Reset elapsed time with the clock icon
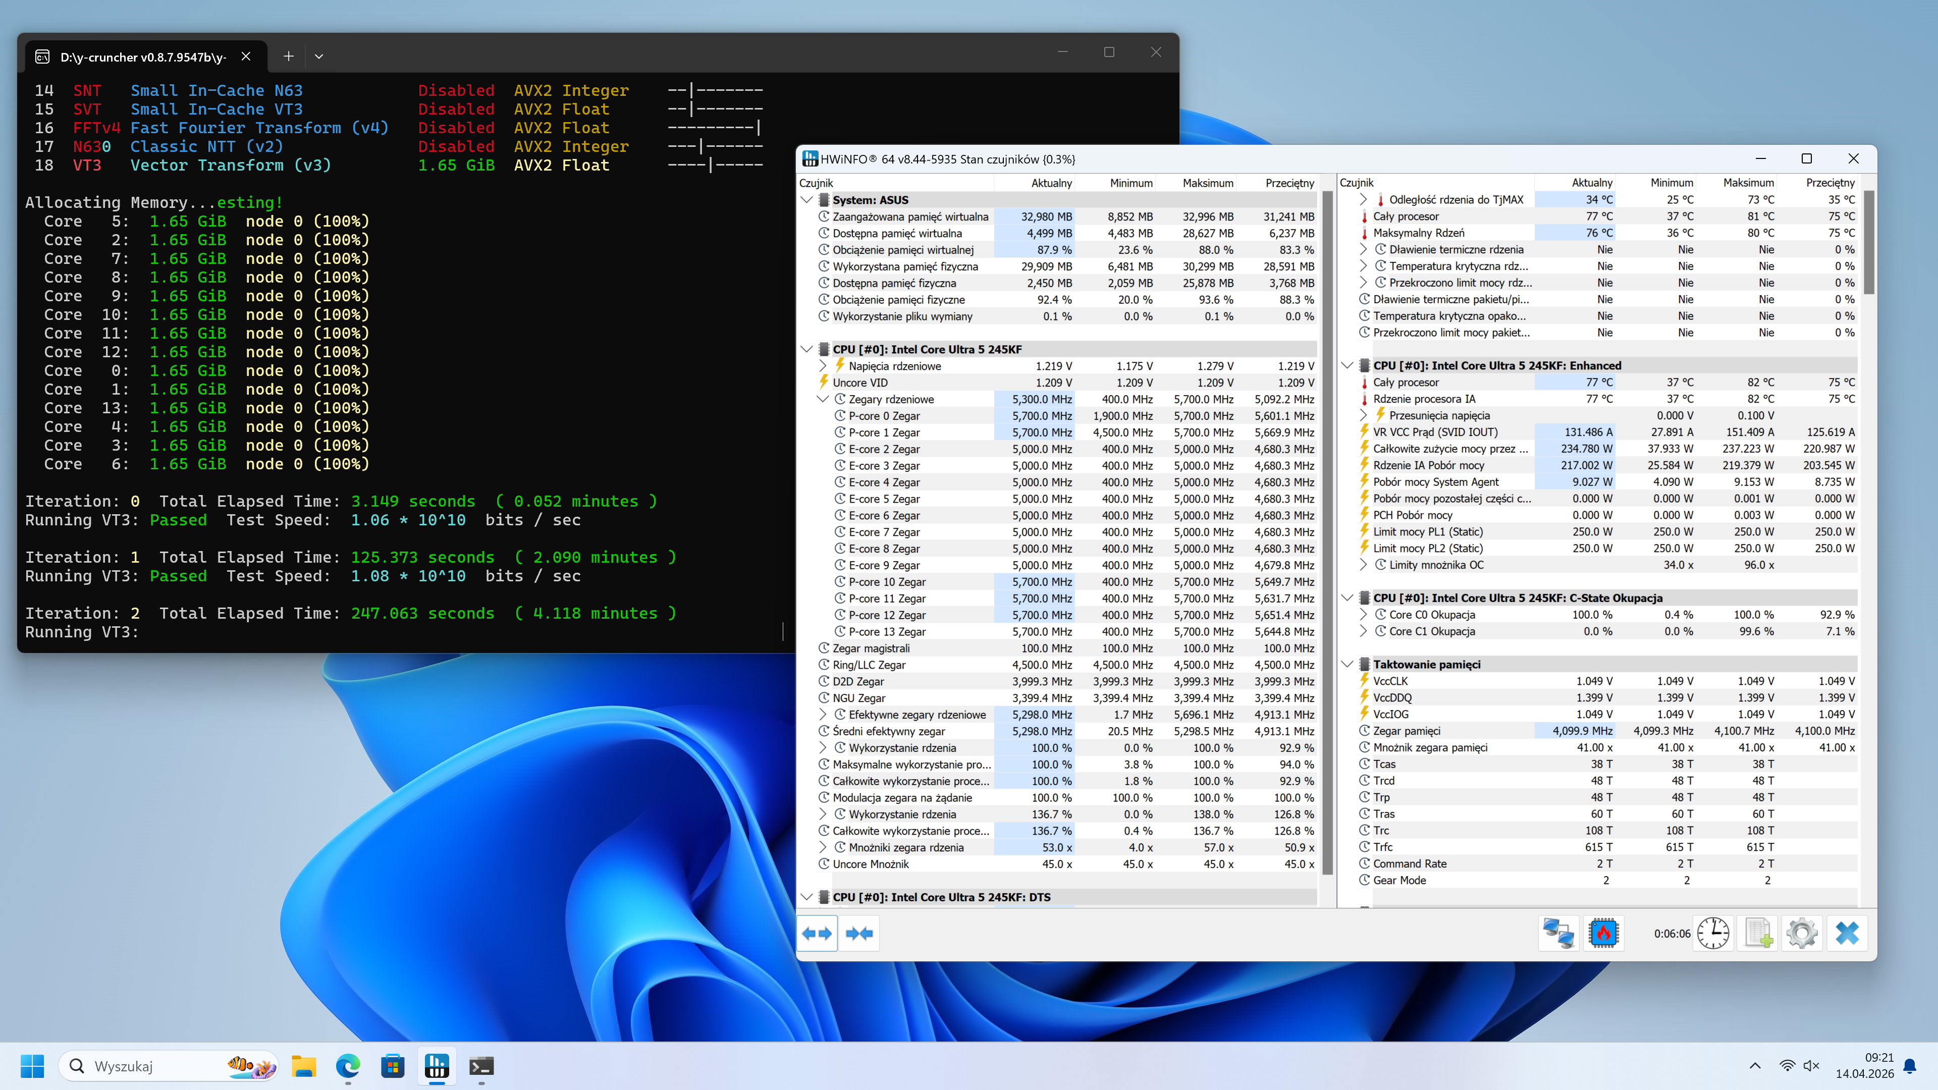The width and height of the screenshot is (1938, 1090). coord(1713,934)
